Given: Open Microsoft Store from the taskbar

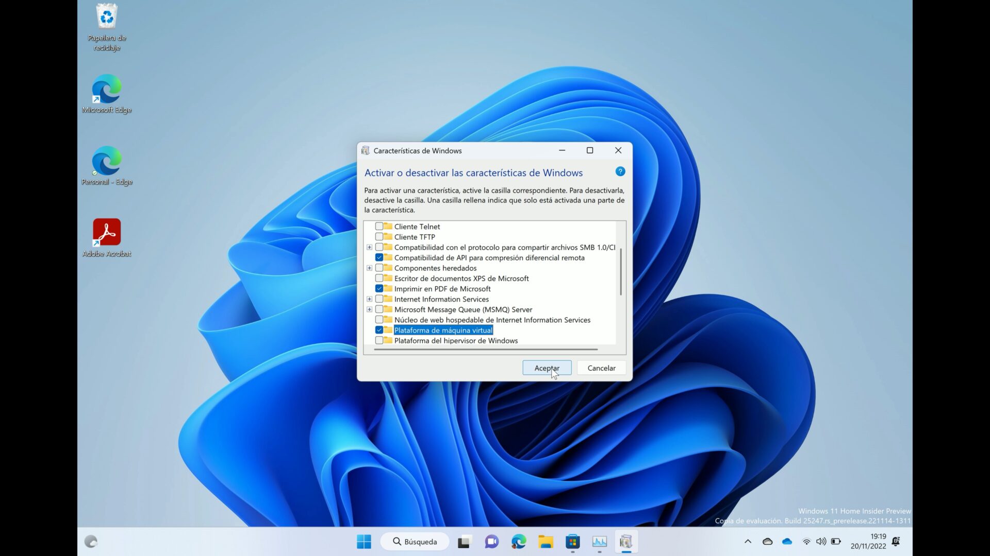Looking at the screenshot, I should point(573,542).
